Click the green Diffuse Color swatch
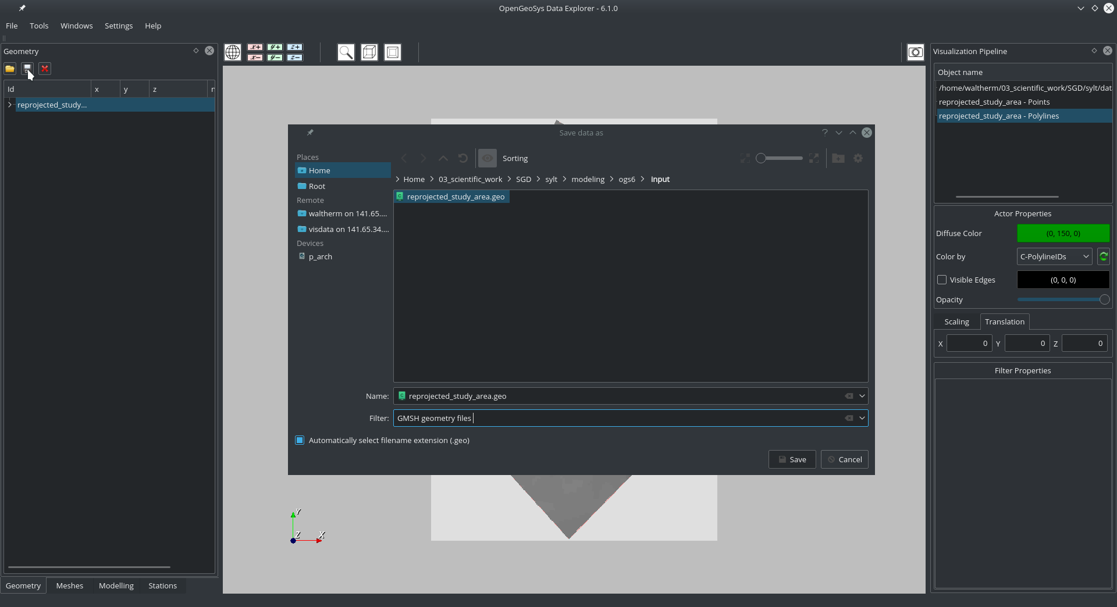 [1062, 233]
